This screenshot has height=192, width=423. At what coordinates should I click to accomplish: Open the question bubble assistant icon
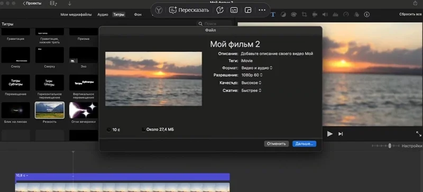[x=220, y=10]
